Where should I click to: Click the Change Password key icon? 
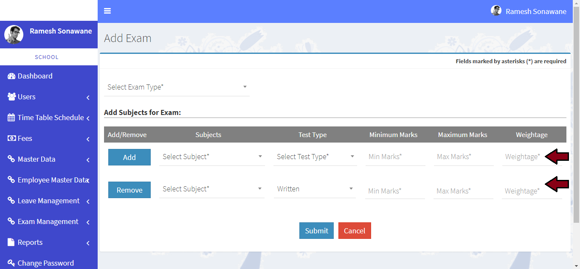click(11, 263)
